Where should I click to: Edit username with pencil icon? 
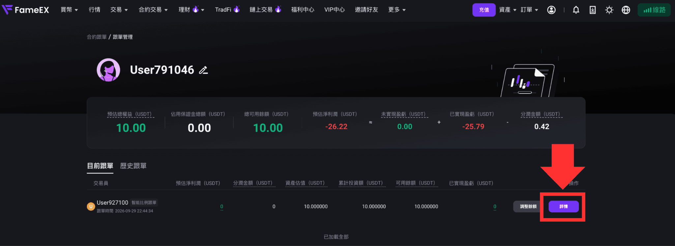point(203,70)
